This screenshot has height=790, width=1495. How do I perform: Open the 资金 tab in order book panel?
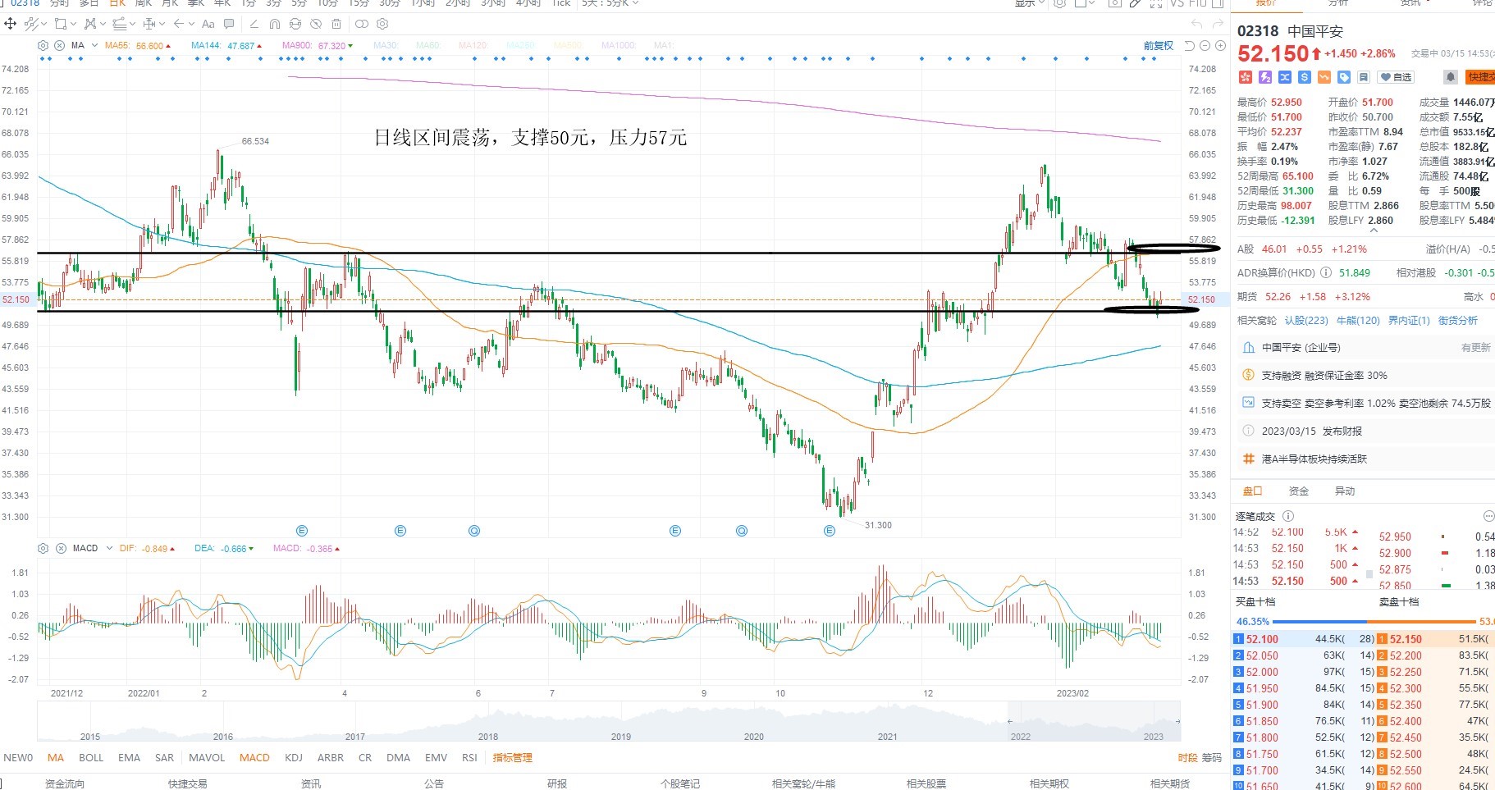click(1299, 491)
